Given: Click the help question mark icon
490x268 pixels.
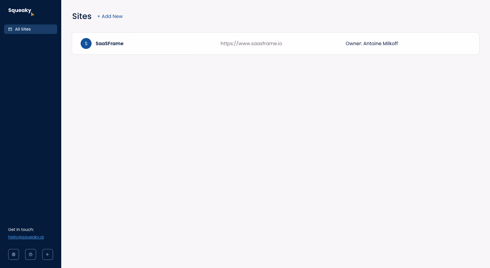Looking at the screenshot, I should coord(31,254).
